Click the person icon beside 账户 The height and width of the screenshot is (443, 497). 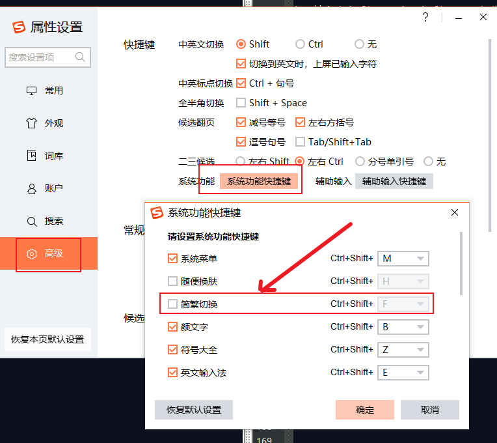pyautogui.click(x=31, y=188)
